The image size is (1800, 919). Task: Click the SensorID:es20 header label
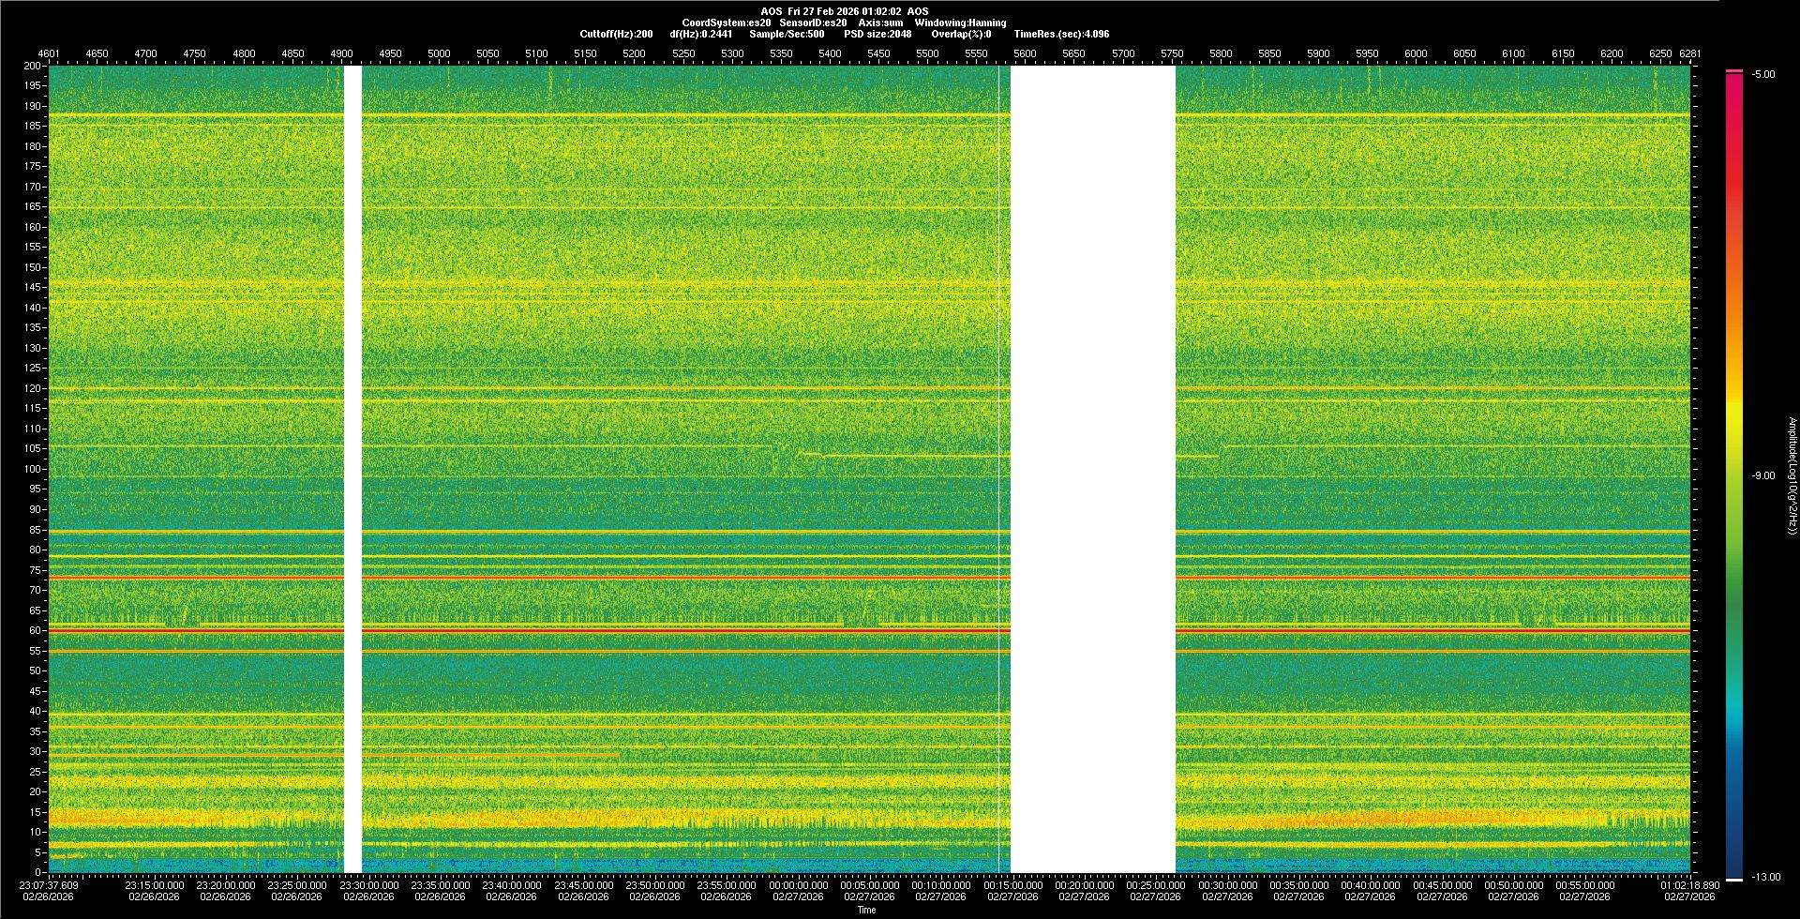tap(813, 23)
